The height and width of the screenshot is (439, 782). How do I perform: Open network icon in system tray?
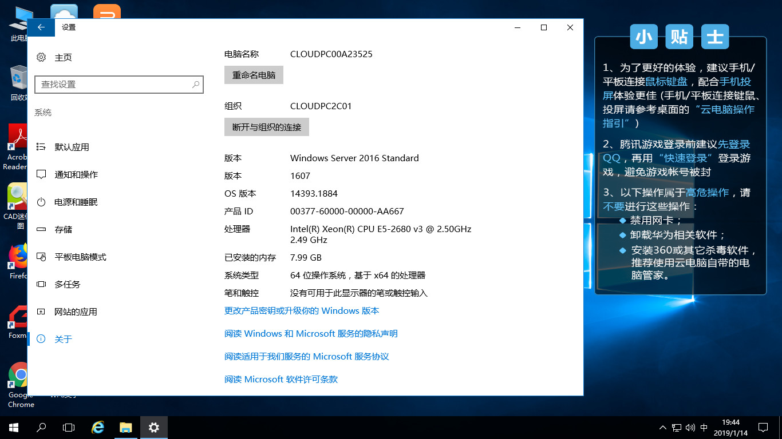tap(677, 428)
